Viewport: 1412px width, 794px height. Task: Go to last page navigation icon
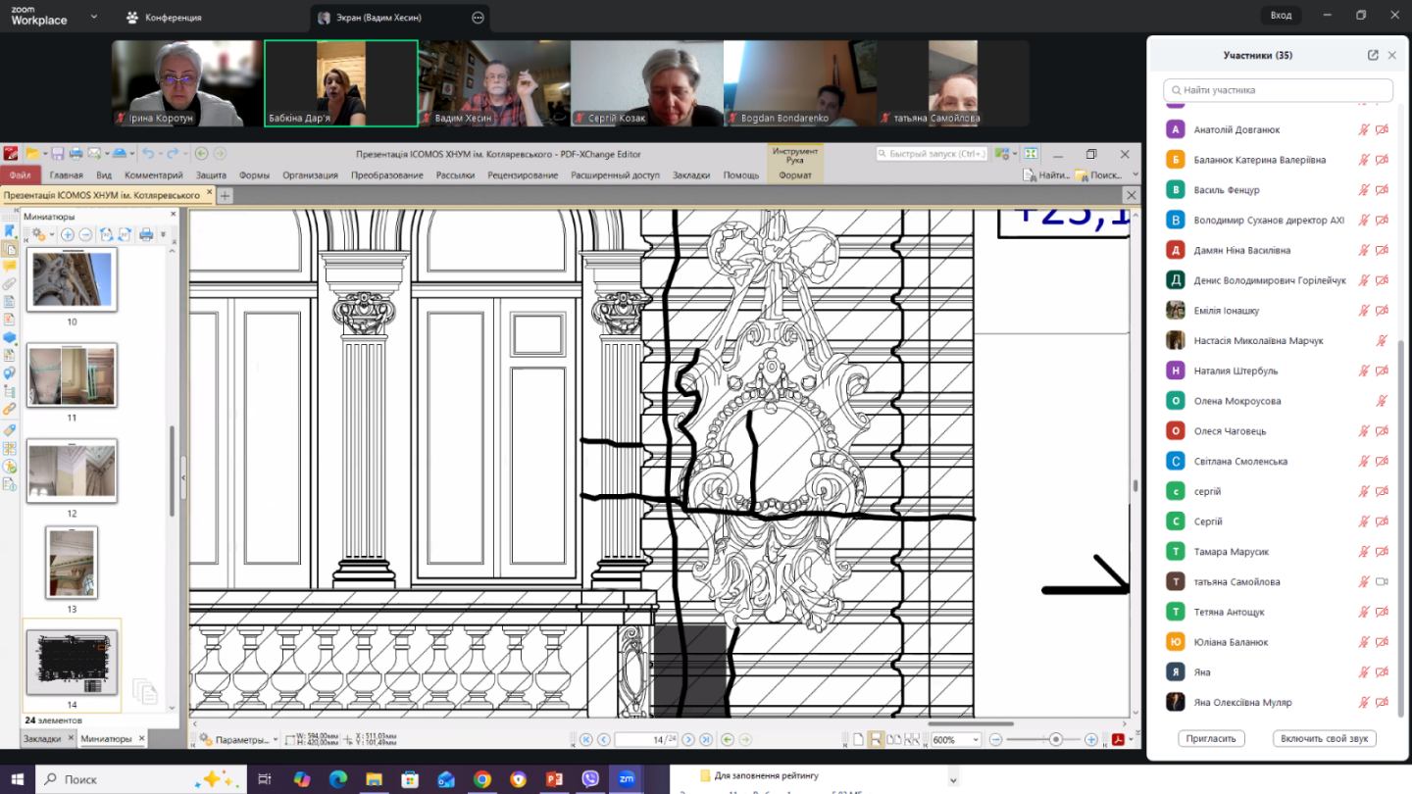(x=706, y=739)
